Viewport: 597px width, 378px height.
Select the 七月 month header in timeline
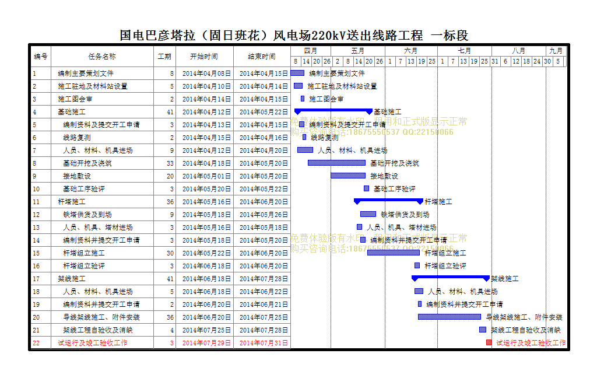(465, 51)
